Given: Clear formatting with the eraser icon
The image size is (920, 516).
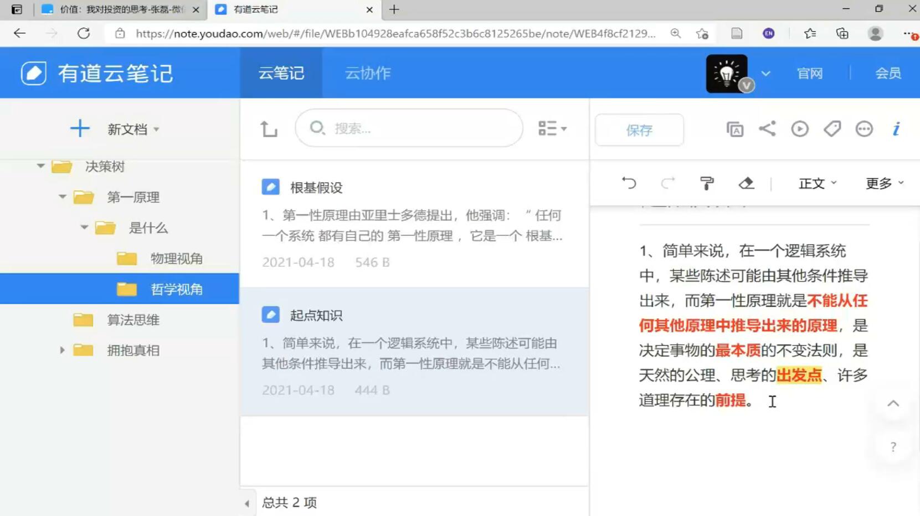Looking at the screenshot, I should pyautogui.click(x=746, y=183).
